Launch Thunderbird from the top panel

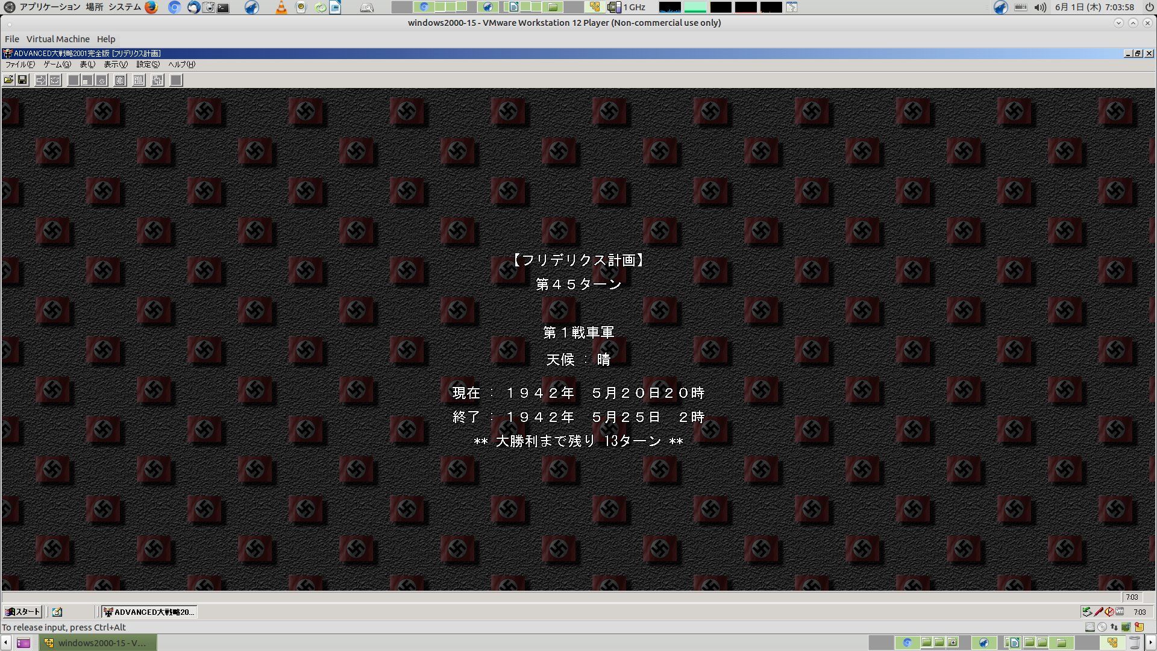tap(193, 7)
